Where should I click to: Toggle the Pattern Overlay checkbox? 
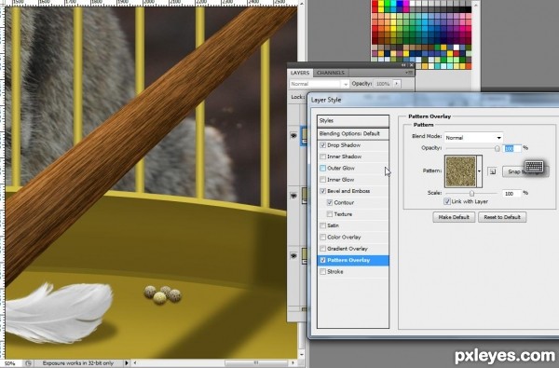(322, 260)
